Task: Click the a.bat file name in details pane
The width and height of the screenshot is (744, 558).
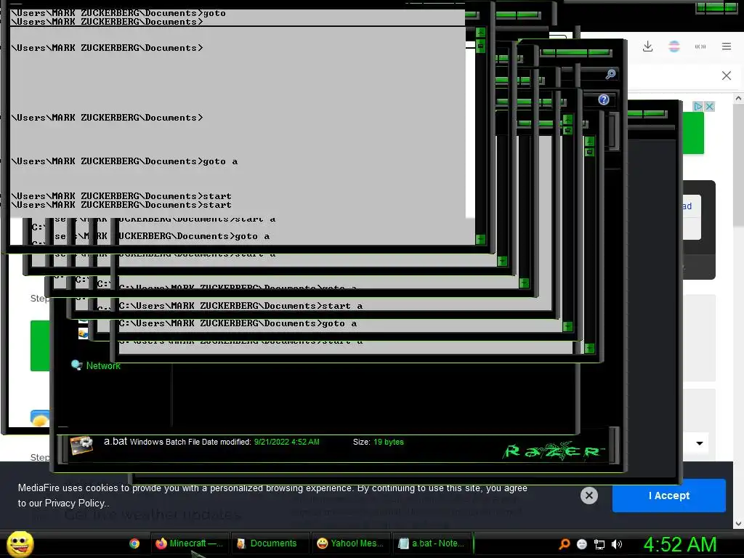Action: 116,441
